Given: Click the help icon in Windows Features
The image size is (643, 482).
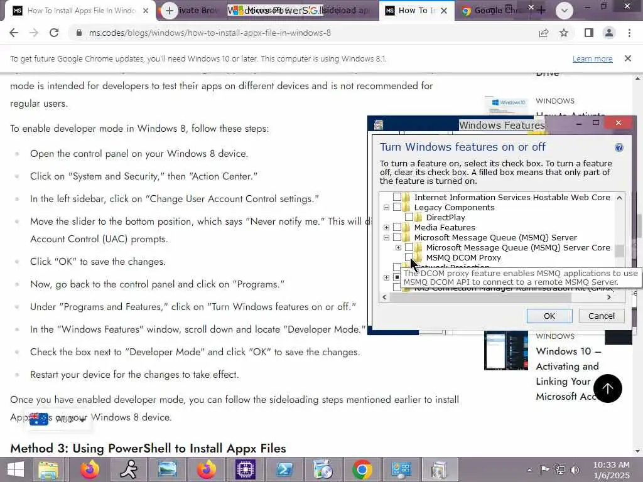Looking at the screenshot, I should coord(619,147).
